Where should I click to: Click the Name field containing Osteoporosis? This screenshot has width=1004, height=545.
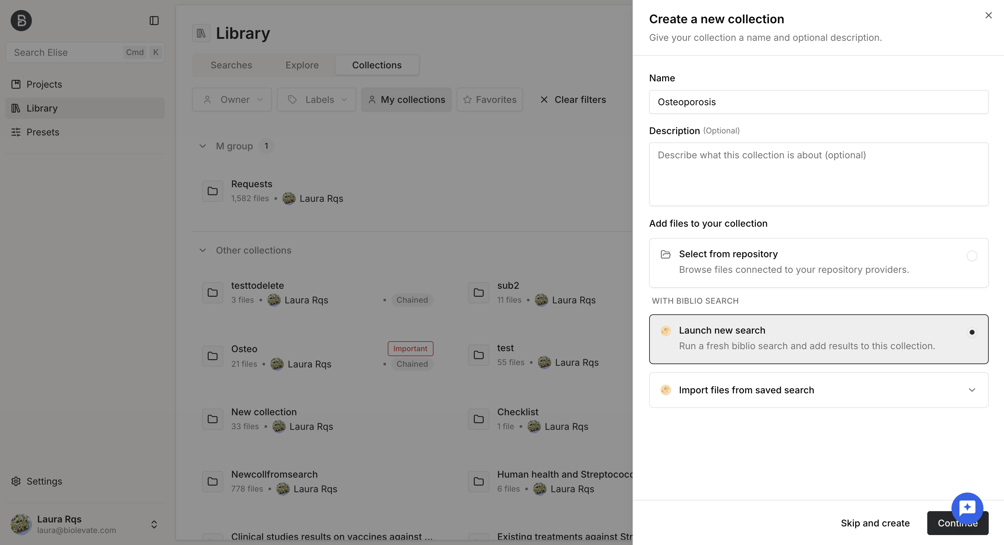pyautogui.click(x=819, y=102)
